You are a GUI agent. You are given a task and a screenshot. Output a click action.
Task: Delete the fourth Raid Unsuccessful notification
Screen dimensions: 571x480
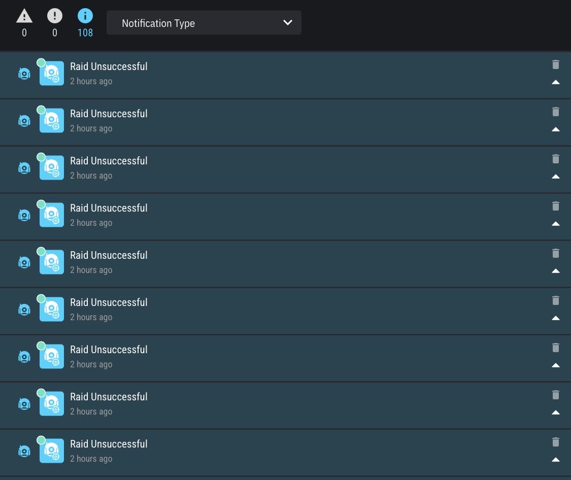click(x=555, y=207)
